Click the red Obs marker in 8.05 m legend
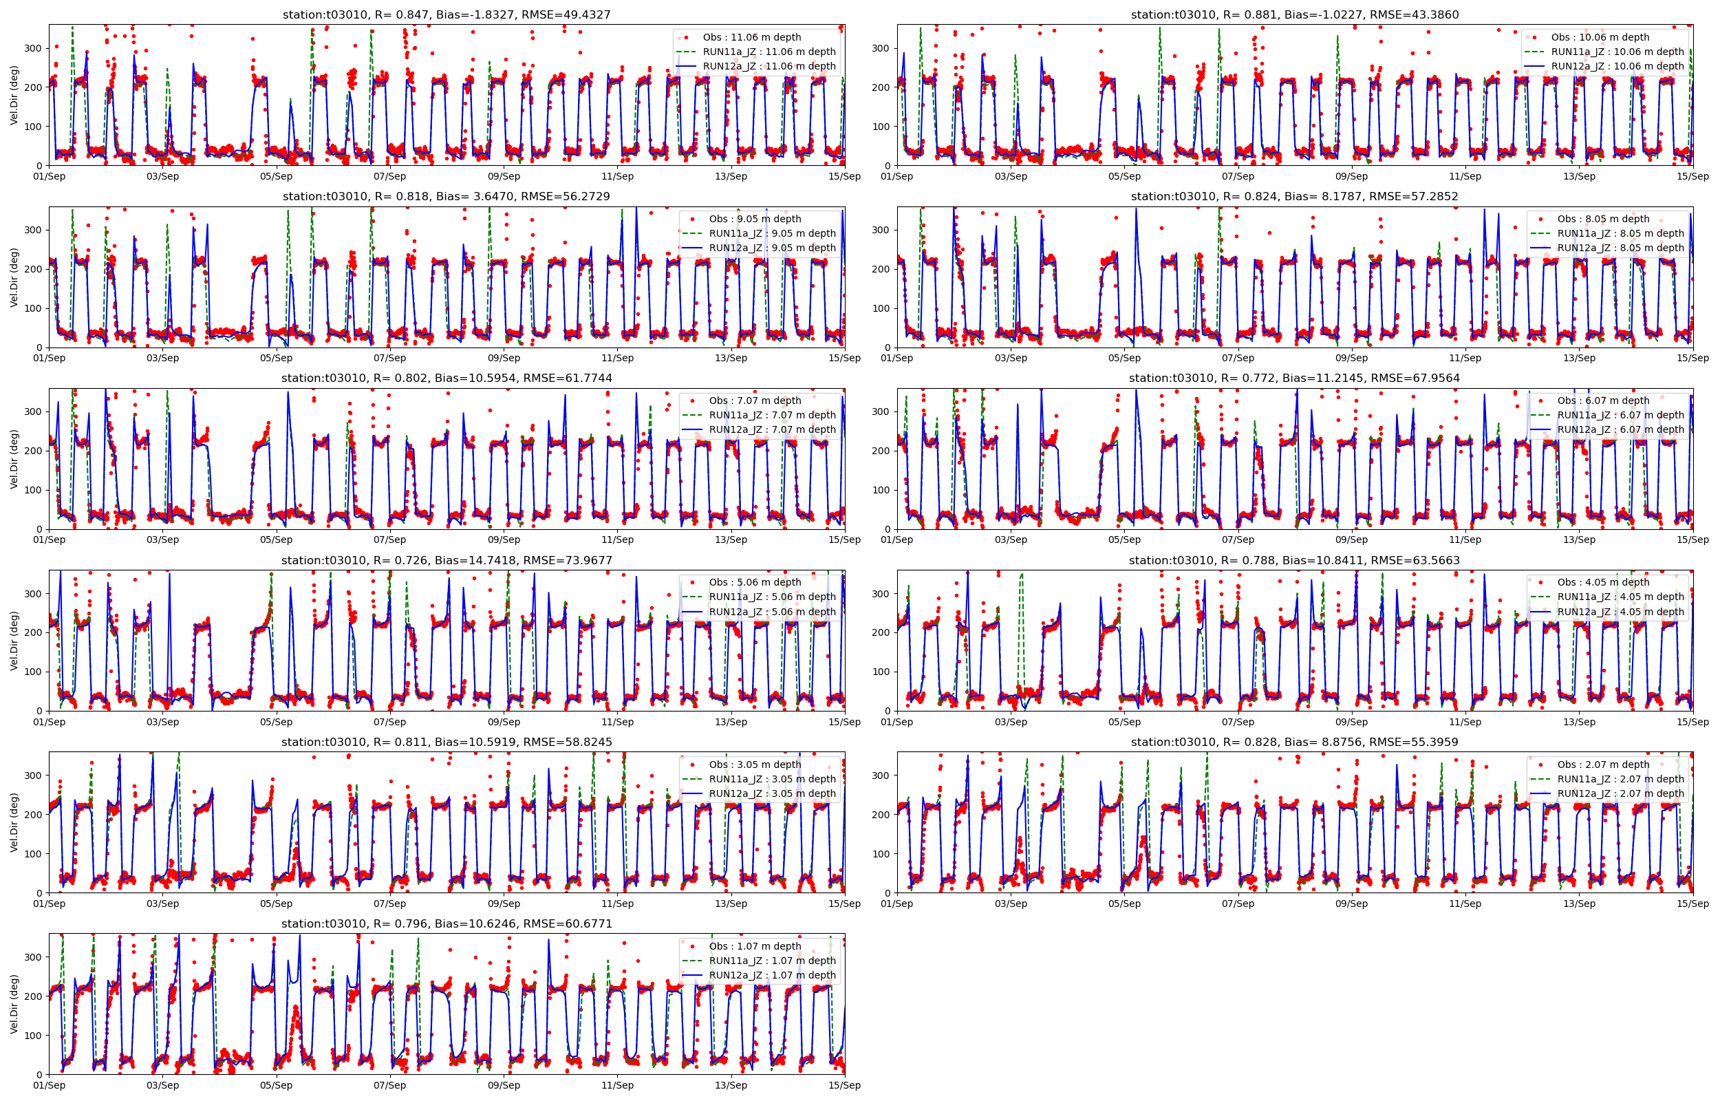This screenshot has width=1720, height=1101. tap(1540, 219)
